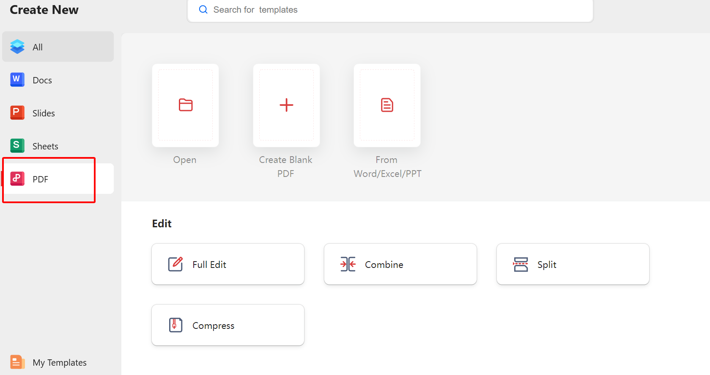The width and height of the screenshot is (710, 375).
Task: Click the magnifier search icon
Action: coord(203,10)
